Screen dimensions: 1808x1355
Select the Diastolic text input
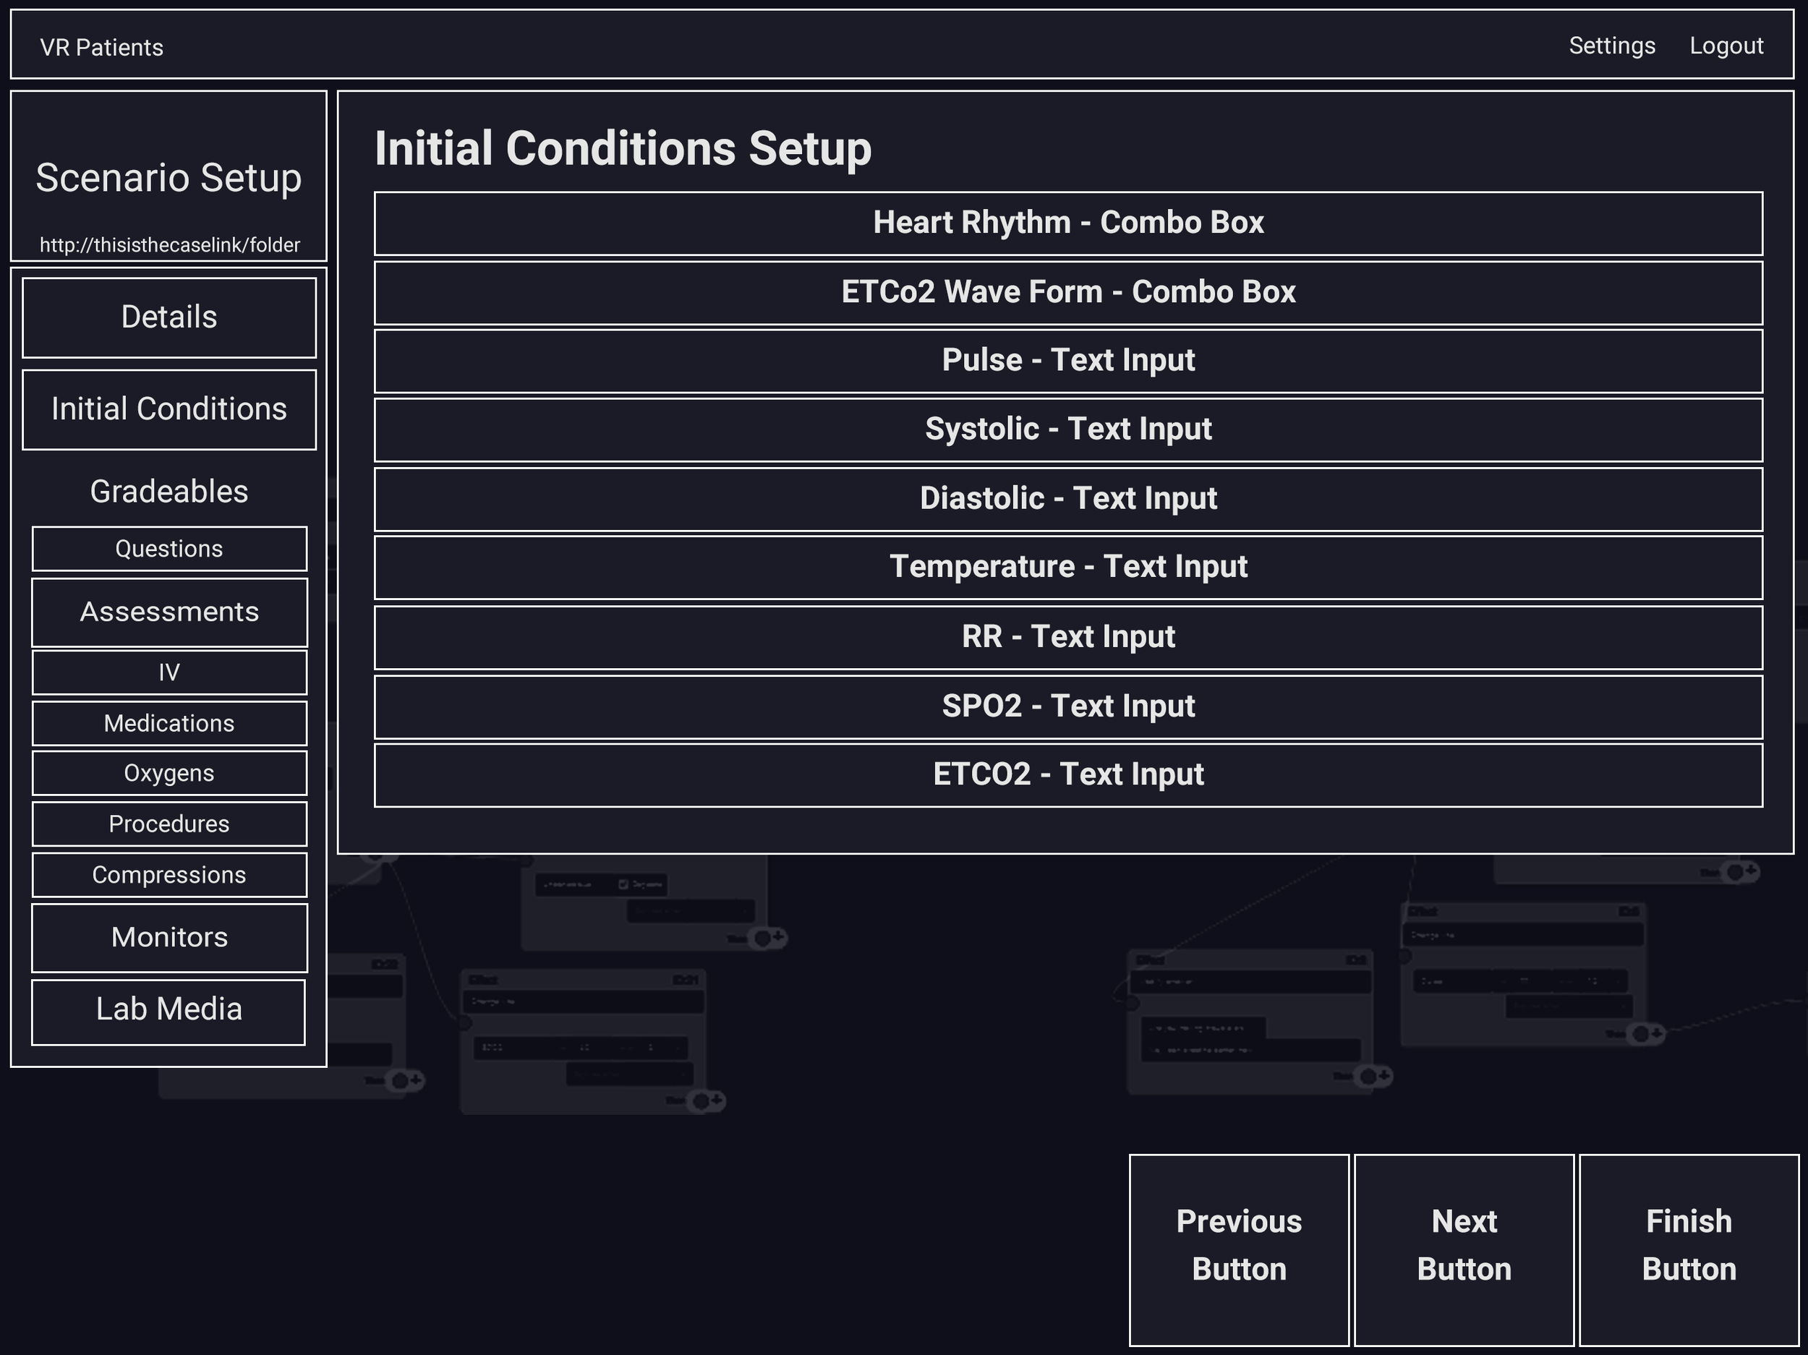point(1067,498)
